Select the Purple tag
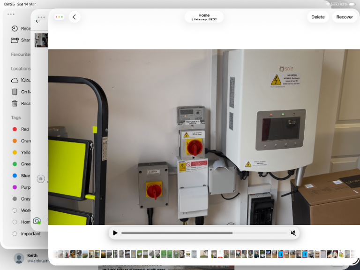 (x=15, y=187)
